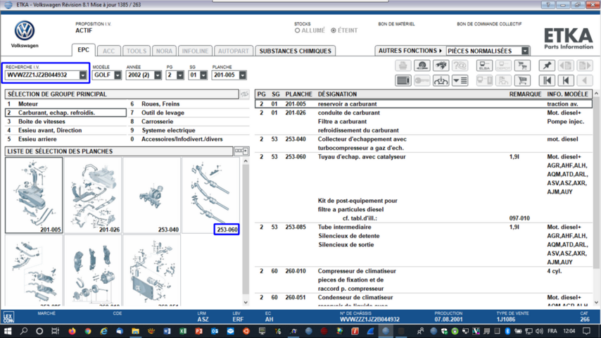Open the double shopping carts icon
Screen dimensions: 601x338
point(522,65)
